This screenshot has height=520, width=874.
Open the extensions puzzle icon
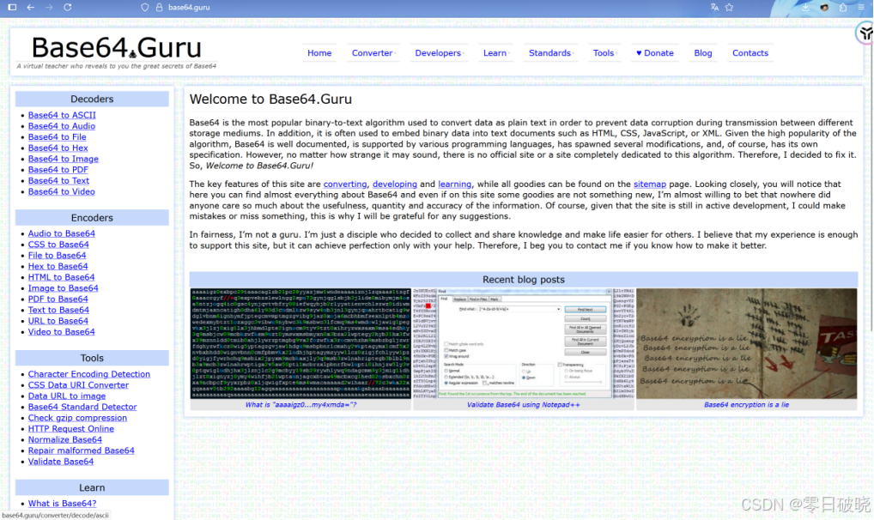[x=843, y=7]
